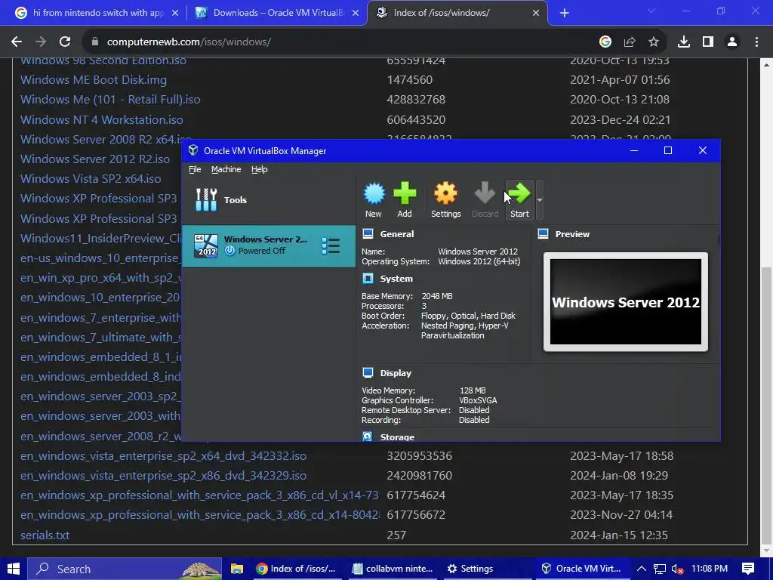The width and height of the screenshot is (773, 580).
Task: Open the serials.txt file link
Action: click(45, 535)
